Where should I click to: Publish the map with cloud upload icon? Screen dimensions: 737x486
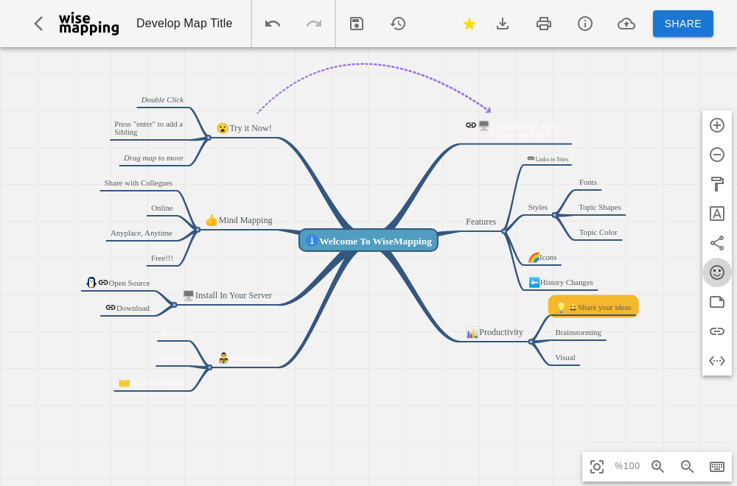626,24
